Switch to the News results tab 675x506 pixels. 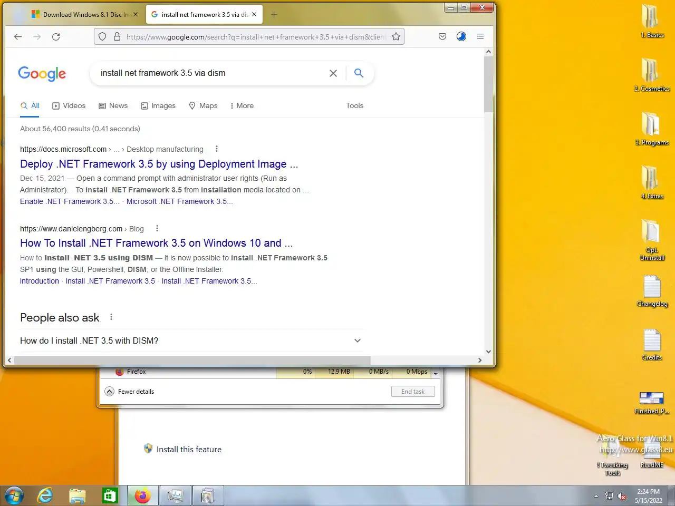tap(113, 105)
